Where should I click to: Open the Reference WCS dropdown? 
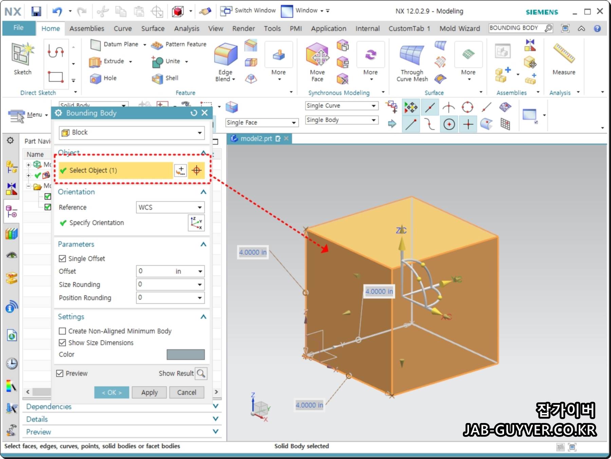170,207
